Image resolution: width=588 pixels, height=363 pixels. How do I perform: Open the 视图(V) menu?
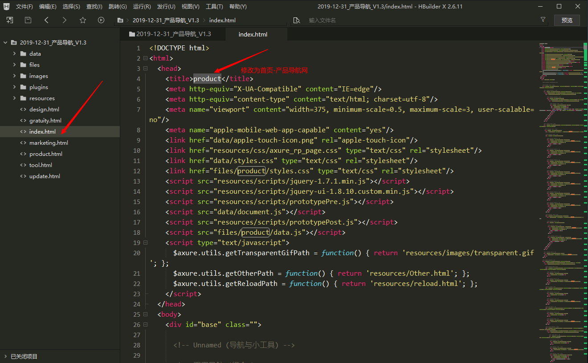[191, 7]
